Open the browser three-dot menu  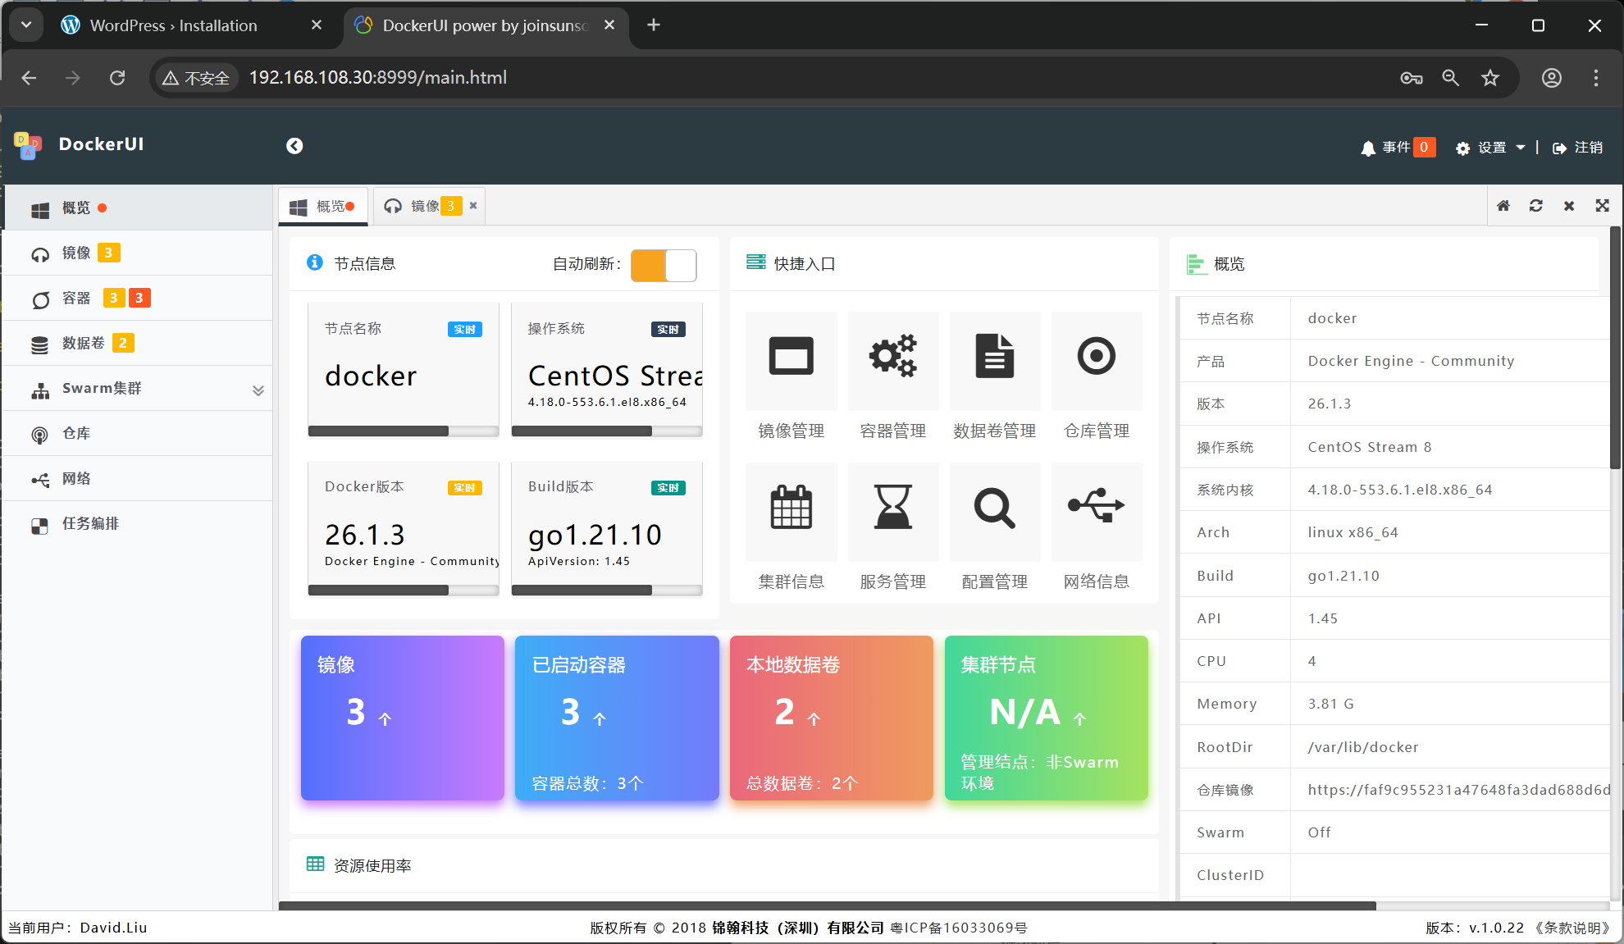[1595, 78]
